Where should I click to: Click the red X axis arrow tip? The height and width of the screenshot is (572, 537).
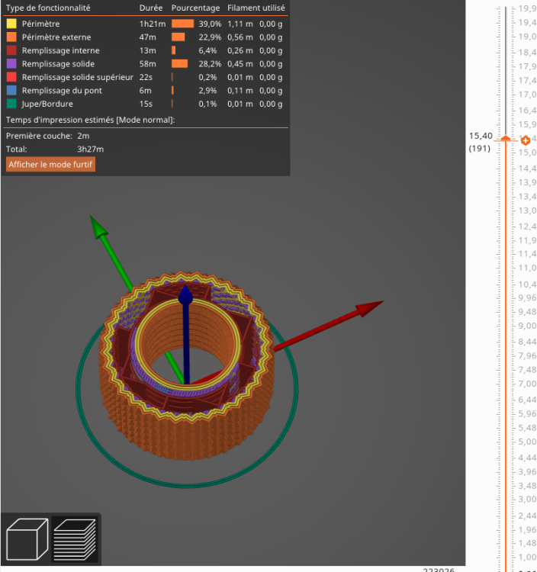tap(369, 308)
